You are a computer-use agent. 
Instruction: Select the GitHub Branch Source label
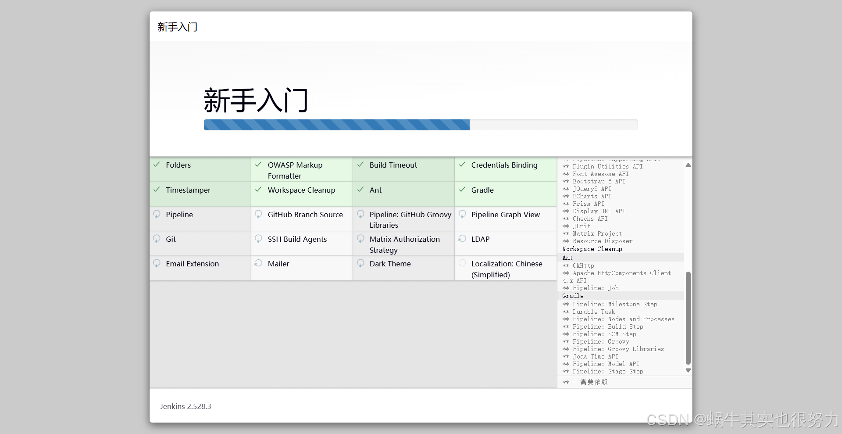(x=305, y=215)
